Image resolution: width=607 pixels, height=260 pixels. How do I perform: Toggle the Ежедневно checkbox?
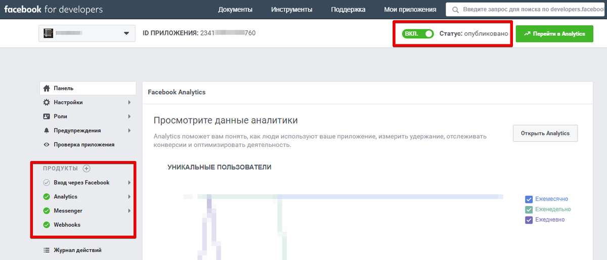click(x=529, y=220)
